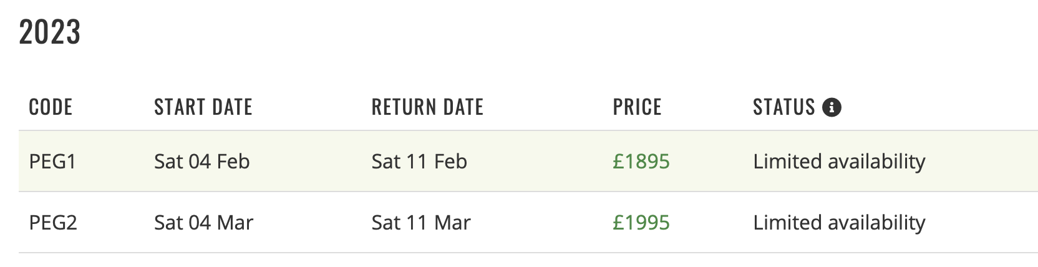Click the Sat 11 Mar return date
The width and height of the screenshot is (1038, 267).
421,223
